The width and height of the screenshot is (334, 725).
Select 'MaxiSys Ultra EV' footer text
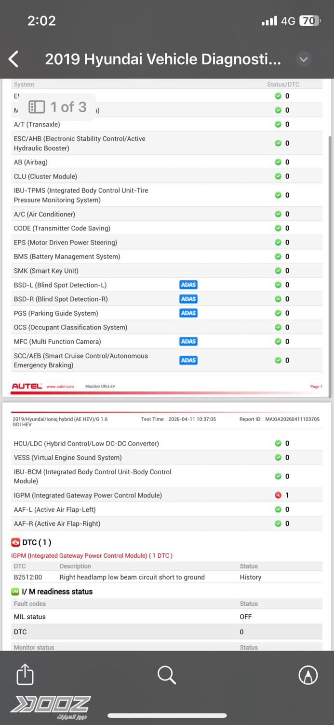pos(100,386)
